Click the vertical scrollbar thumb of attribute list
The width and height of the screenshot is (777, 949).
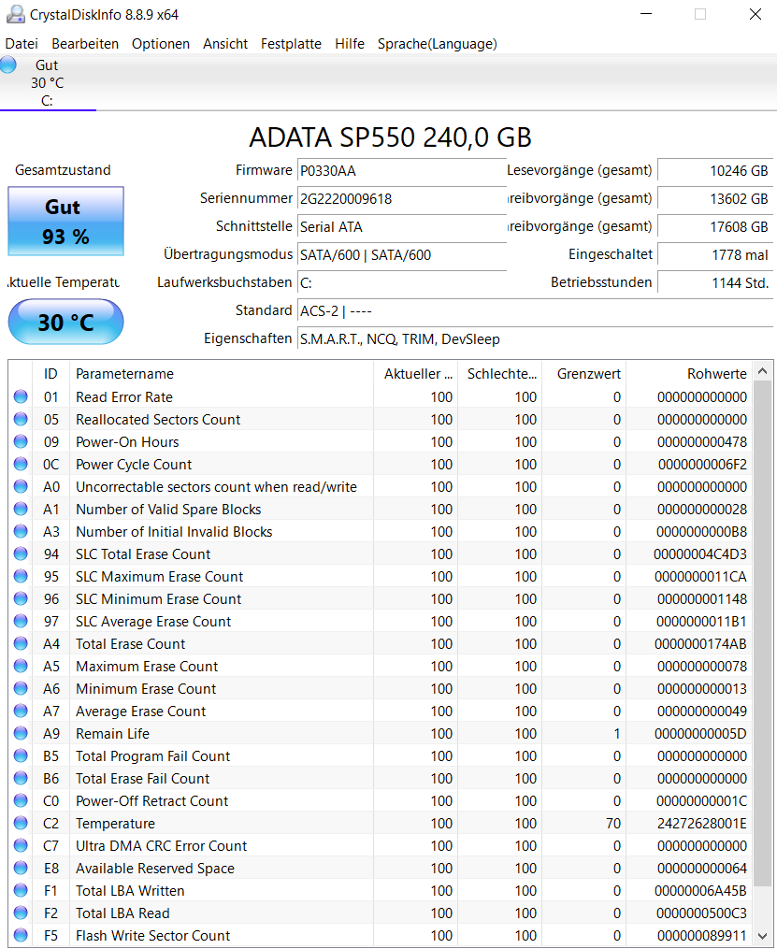coord(762,632)
